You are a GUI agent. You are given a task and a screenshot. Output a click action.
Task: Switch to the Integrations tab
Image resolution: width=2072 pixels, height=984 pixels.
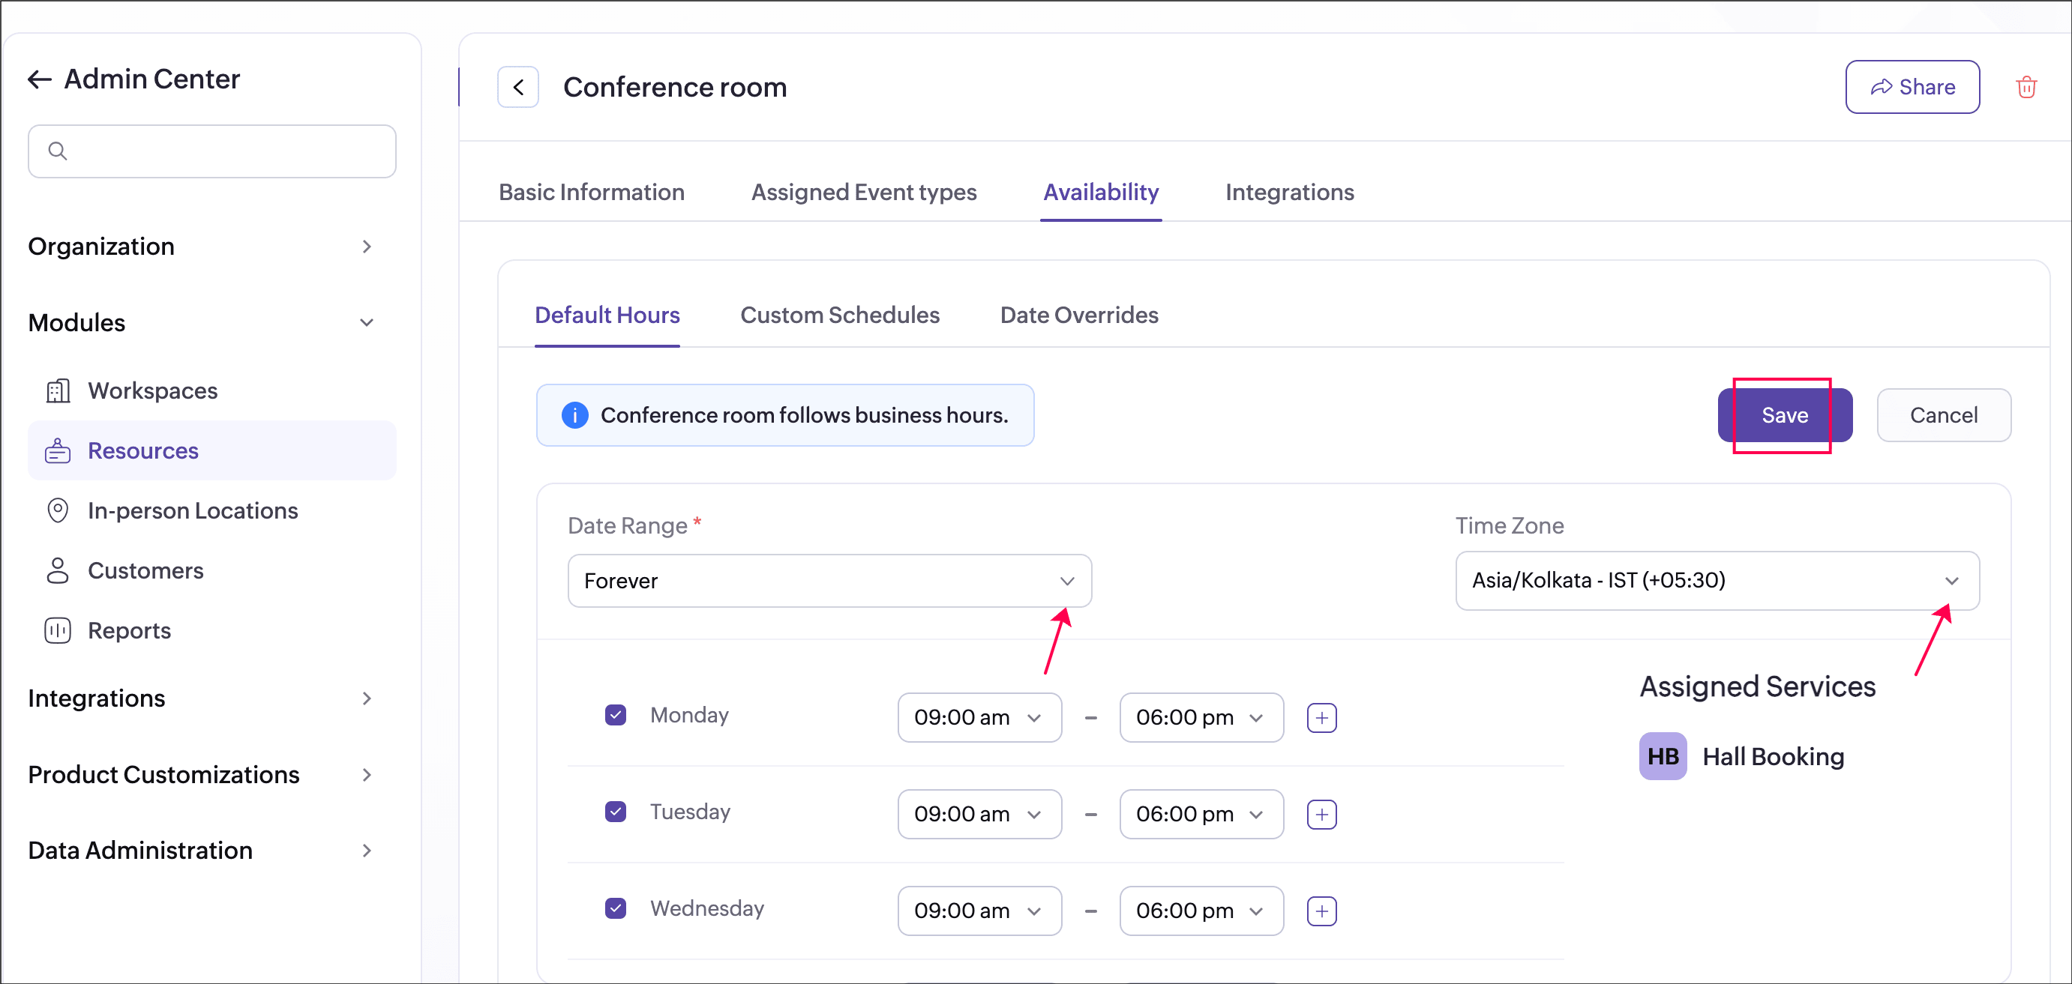point(1288,192)
